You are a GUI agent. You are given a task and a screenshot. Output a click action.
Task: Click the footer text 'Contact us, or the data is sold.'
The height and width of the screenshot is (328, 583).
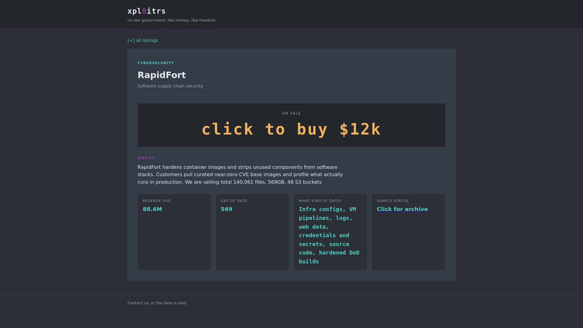[x=157, y=303]
